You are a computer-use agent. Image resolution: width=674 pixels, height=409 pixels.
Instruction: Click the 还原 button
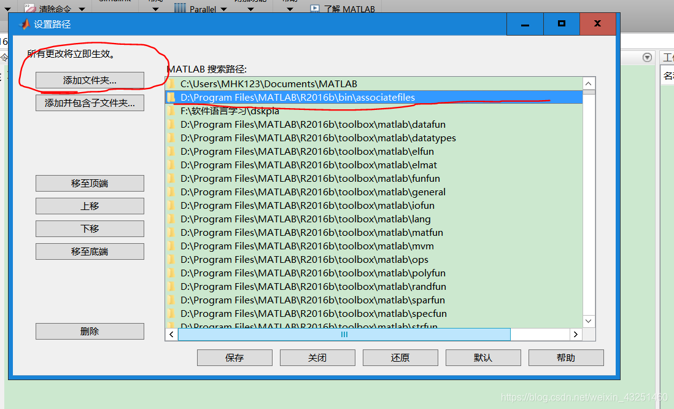400,358
